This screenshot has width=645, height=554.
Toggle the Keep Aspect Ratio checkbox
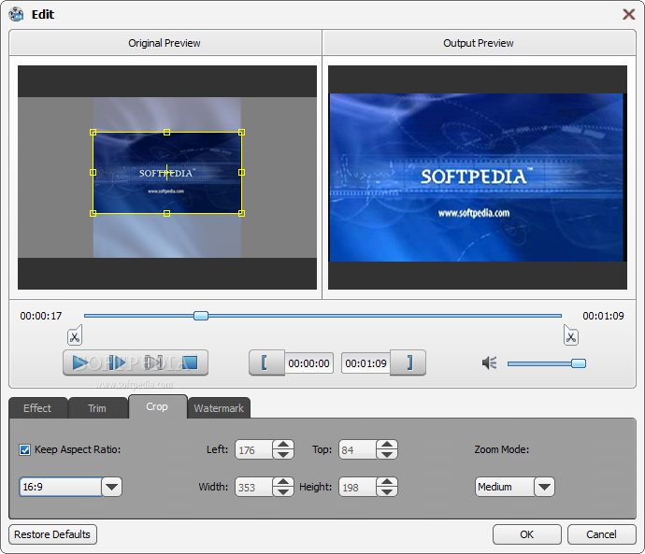24,450
